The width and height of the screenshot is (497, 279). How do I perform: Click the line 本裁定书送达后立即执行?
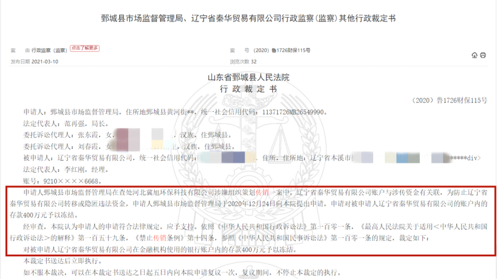[x=63, y=261]
